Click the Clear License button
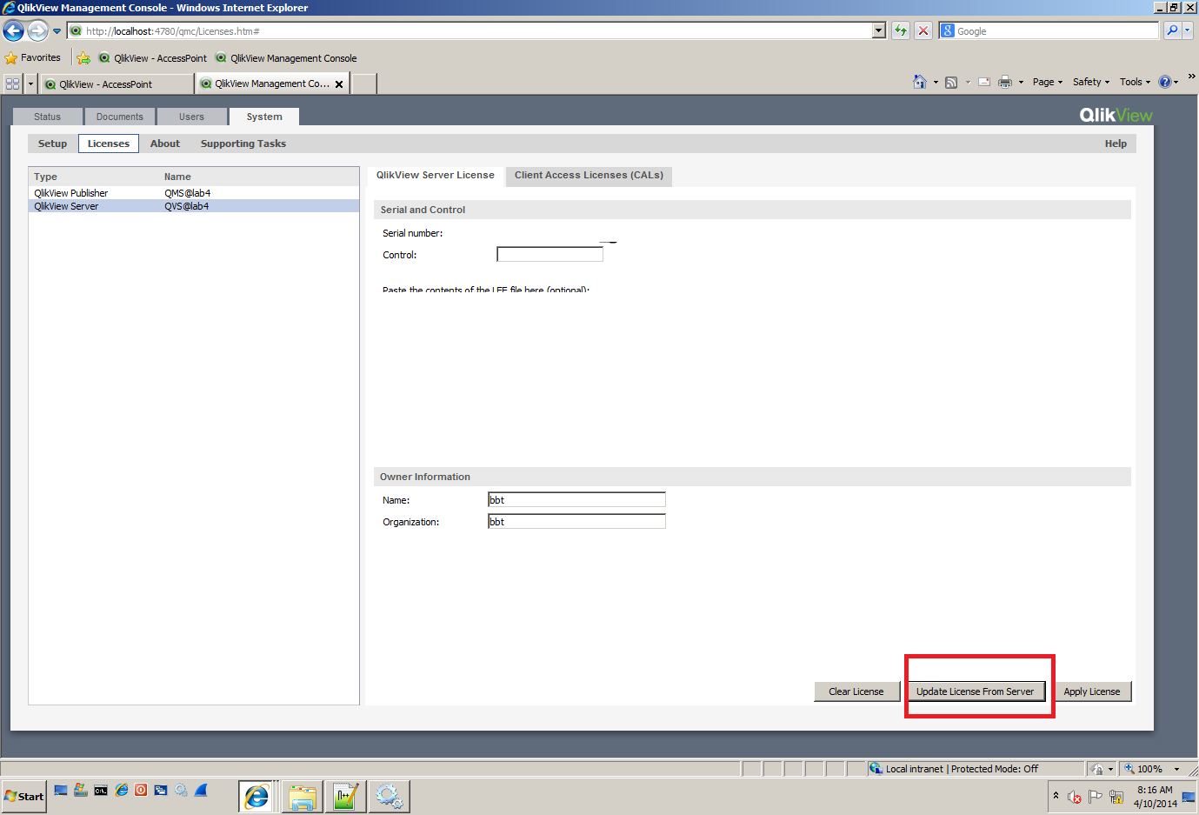 [856, 691]
